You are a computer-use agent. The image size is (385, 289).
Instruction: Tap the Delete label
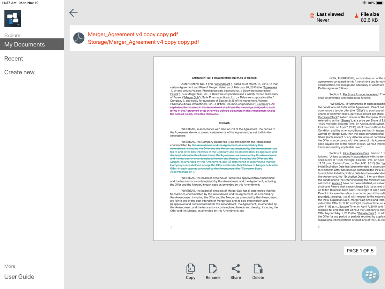point(258,277)
